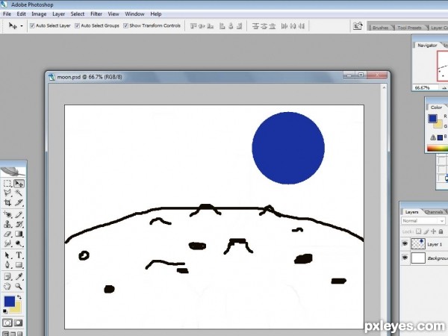Open the Help menu

tap(156, 14)
